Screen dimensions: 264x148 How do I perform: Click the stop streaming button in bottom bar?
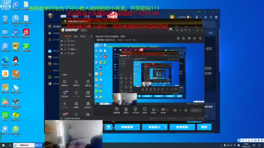[196, 110]
